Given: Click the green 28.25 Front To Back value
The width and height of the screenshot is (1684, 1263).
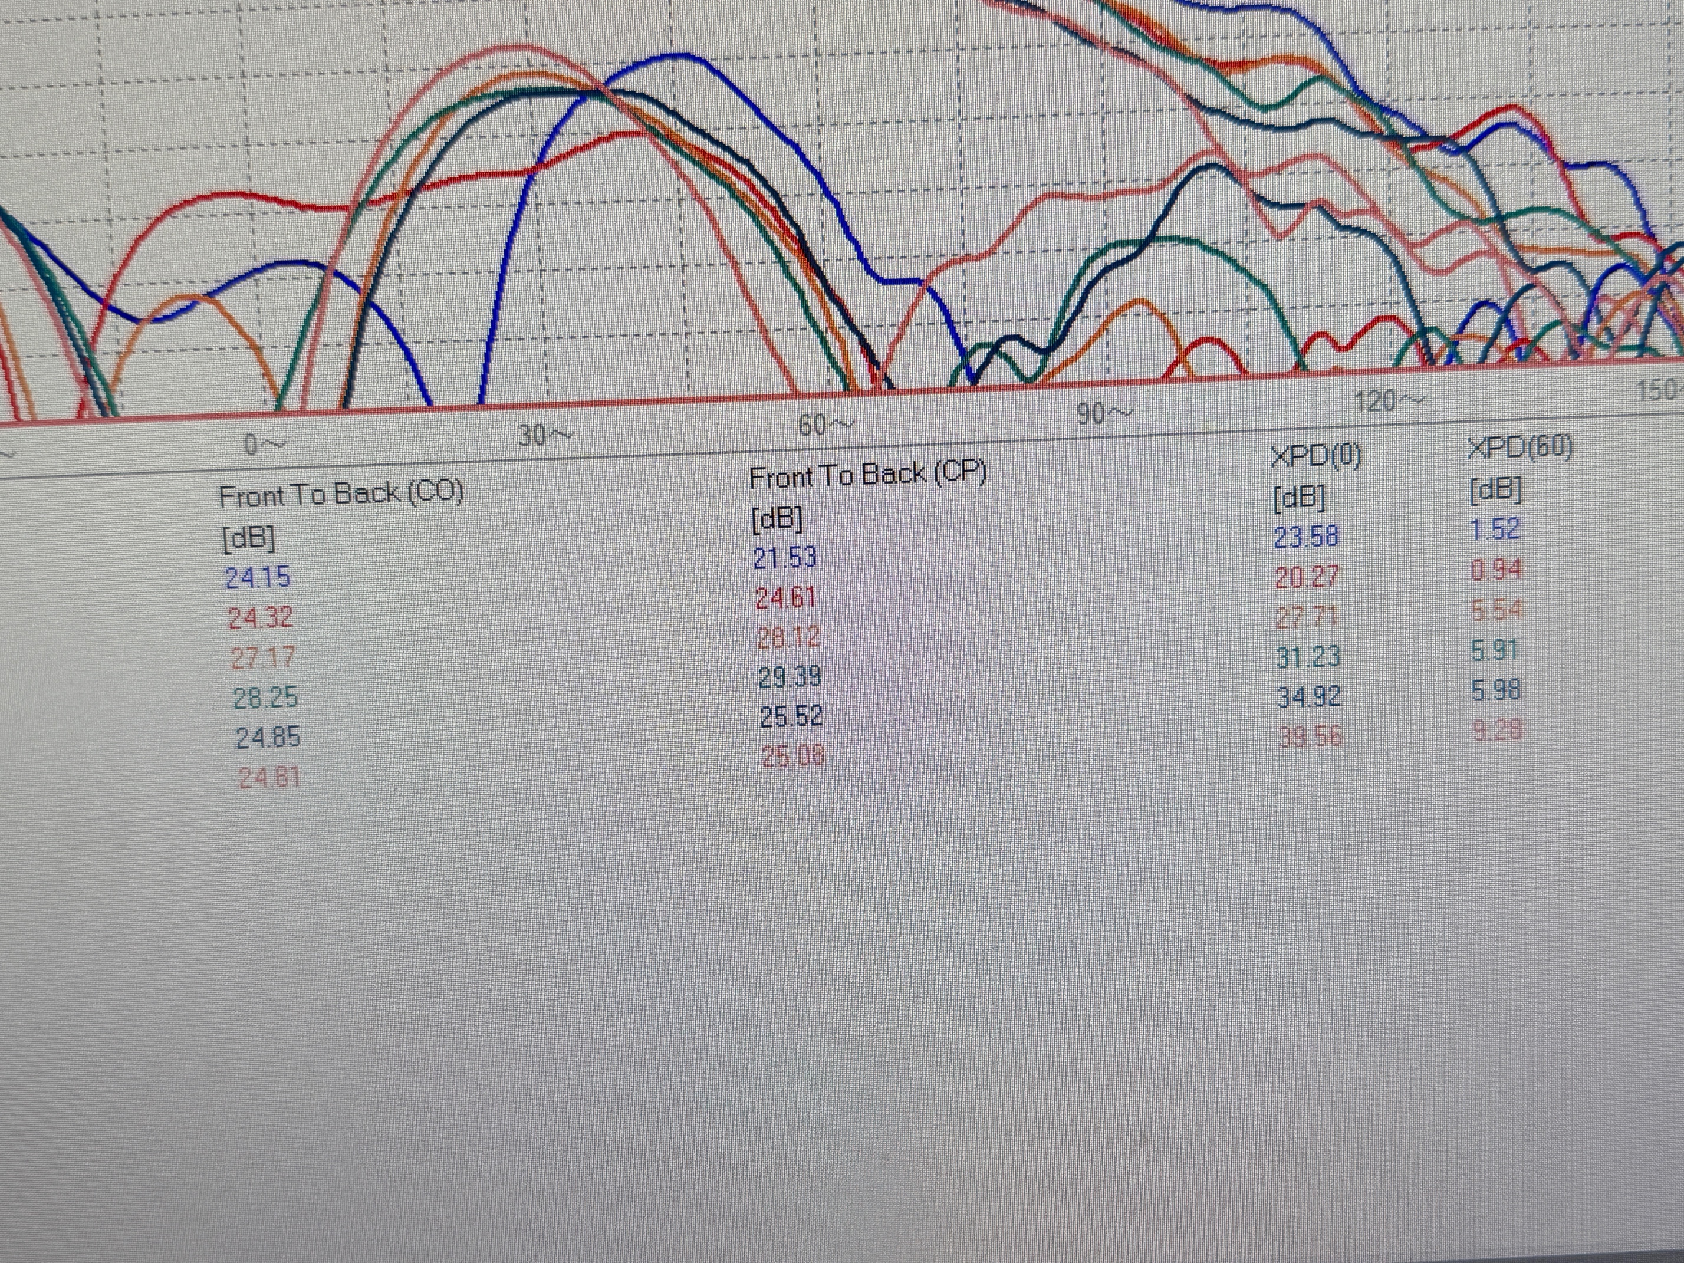Looking at the screenshot, I should [266, 698].
